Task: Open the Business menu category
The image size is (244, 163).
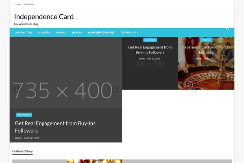Action: click(x=44, y=33)
